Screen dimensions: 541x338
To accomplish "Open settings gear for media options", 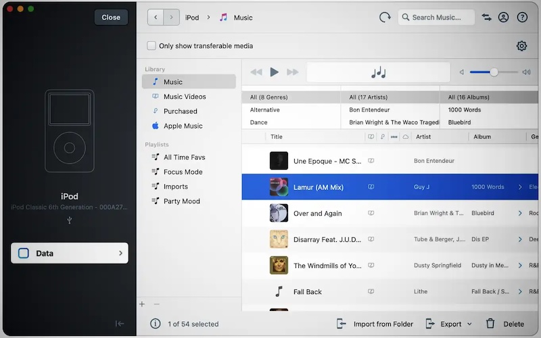I will point(521,46).
